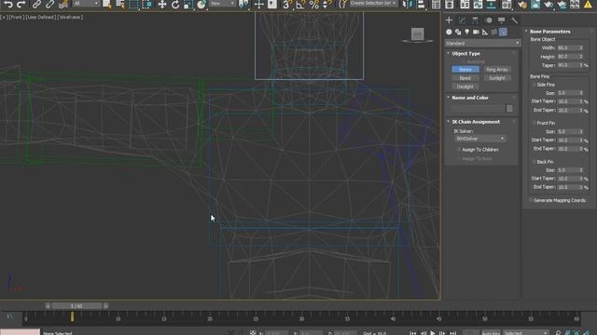This screenshot has height=335, width=597.
Task: Open the Create Selection Set dropdown
Action: (x=373, y=4)
